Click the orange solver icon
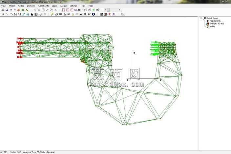Image resolution: width=231 pixels, height=154 pixels. [19, 10]
